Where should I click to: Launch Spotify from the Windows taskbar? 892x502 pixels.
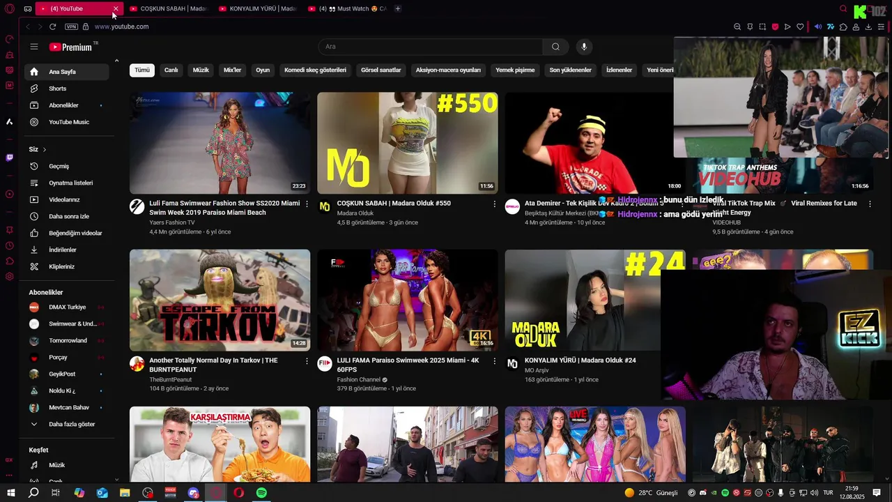(x=261, y=493)
